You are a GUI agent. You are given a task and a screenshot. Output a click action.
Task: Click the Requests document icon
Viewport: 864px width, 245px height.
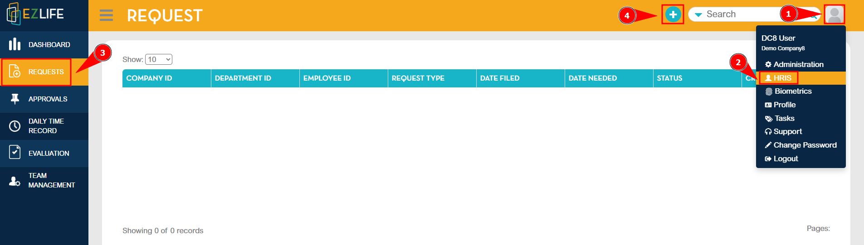click(15, 72)
